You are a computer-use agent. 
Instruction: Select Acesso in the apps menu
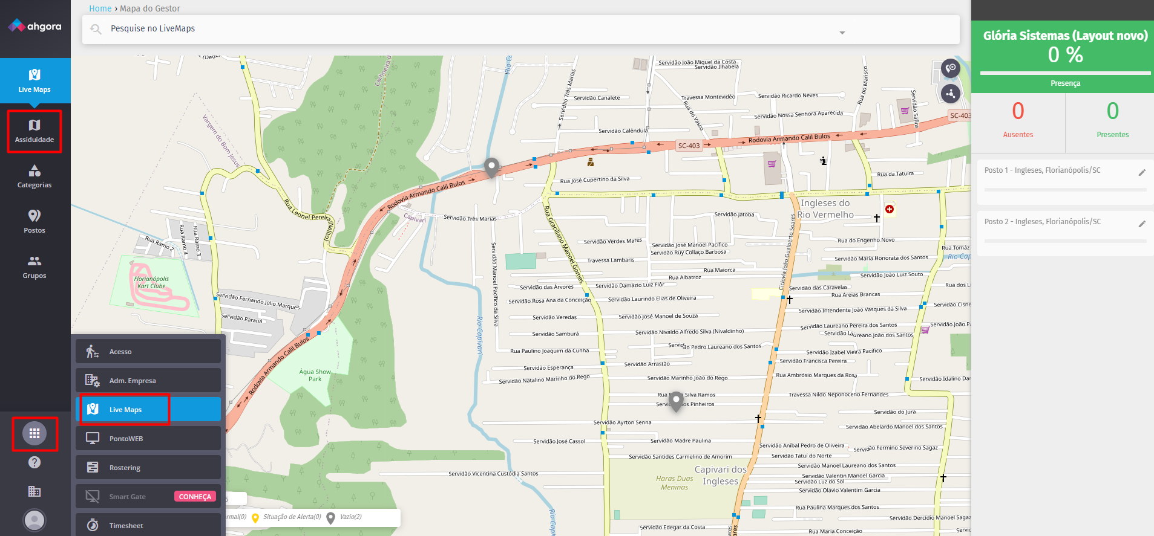pos(148,351)
